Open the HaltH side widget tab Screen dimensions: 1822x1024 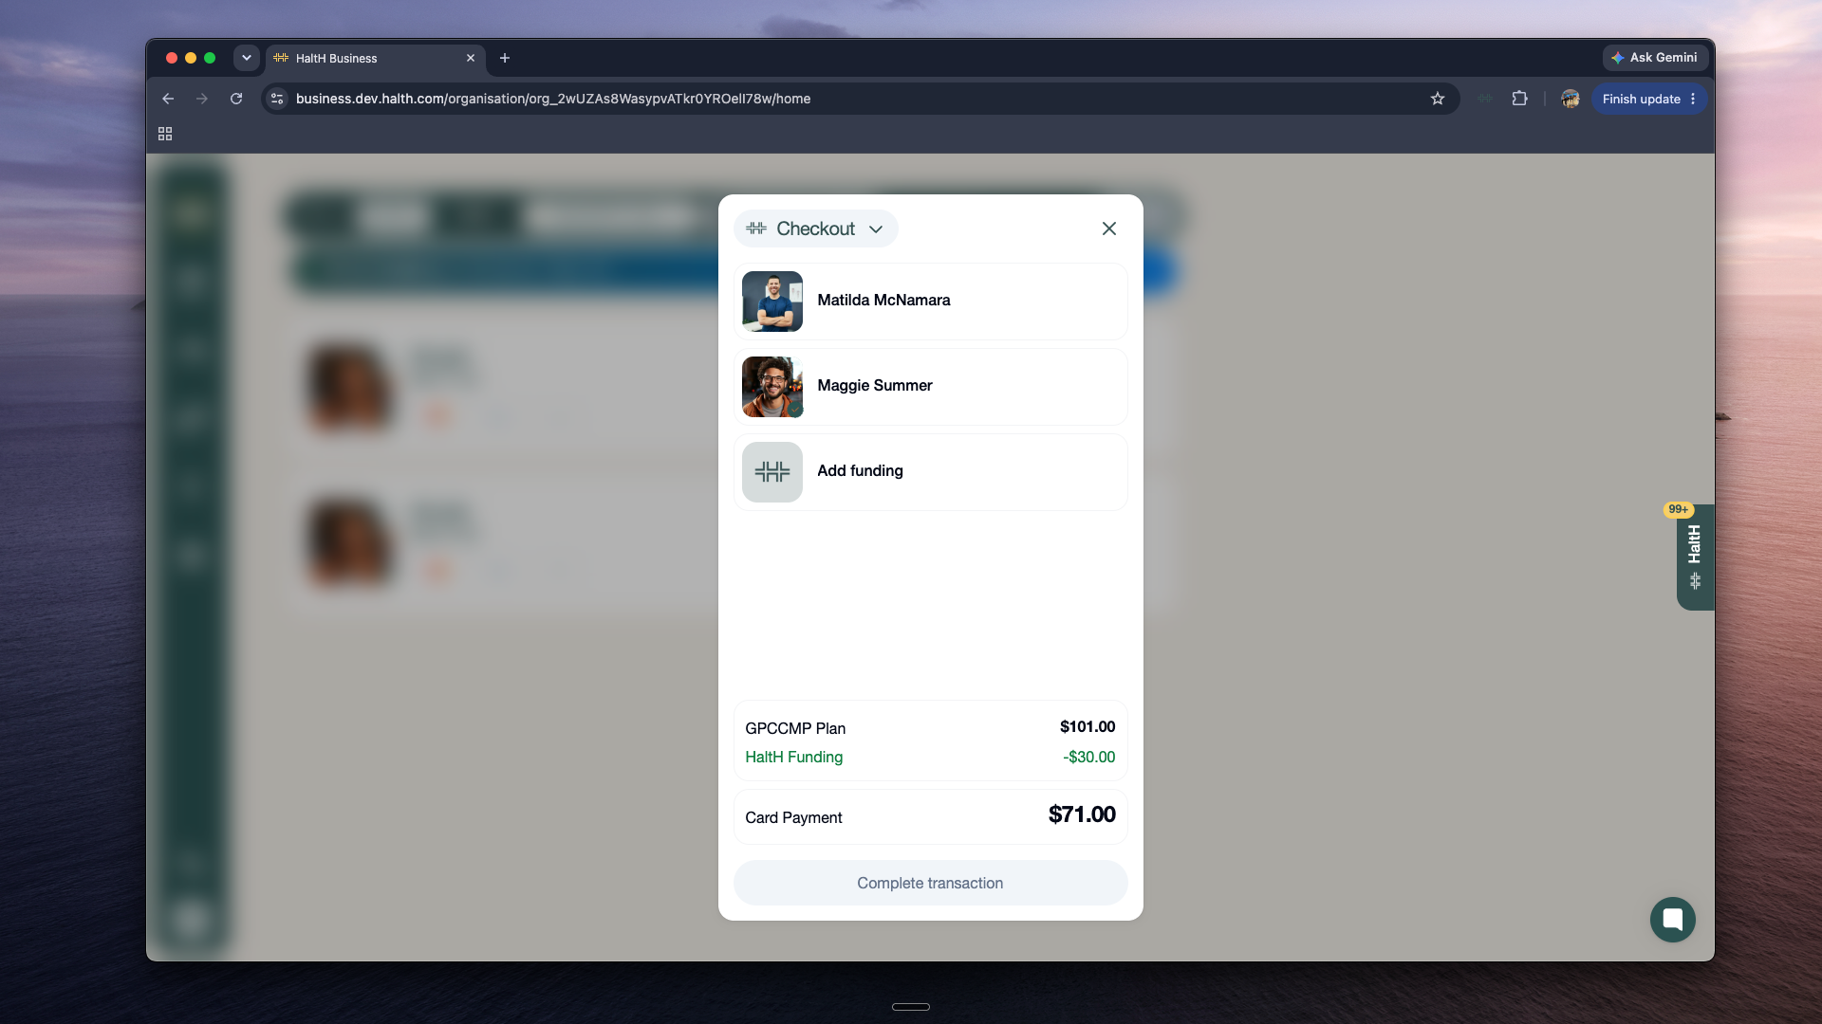1695,558
